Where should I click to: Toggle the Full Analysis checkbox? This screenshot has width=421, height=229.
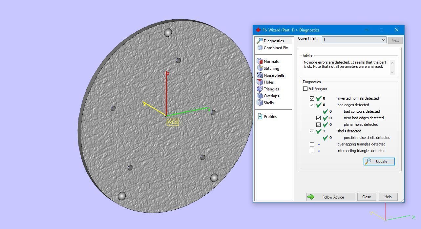[x=305, y=89]
